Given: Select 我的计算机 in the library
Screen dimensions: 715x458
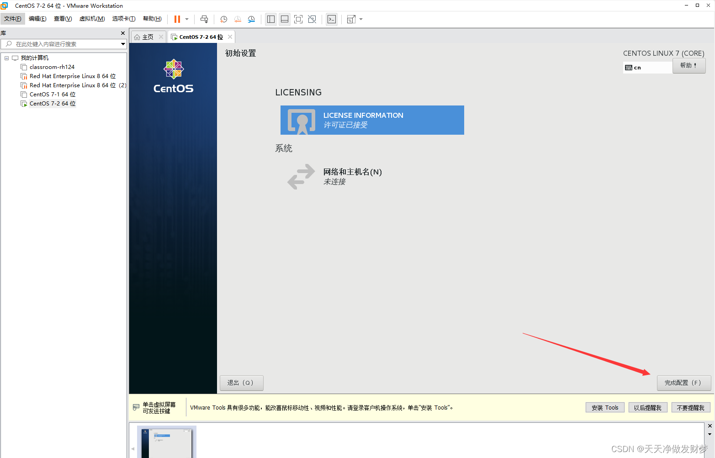Looking at the screenshot, I should click(35, 58).
